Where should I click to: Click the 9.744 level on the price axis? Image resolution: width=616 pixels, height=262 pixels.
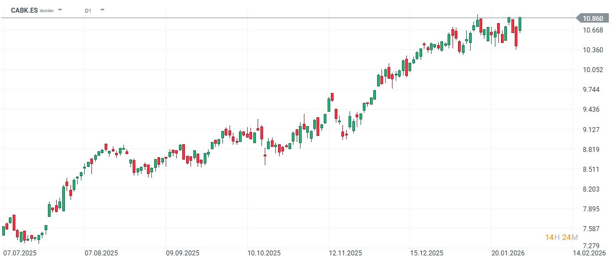click(592, 90)
